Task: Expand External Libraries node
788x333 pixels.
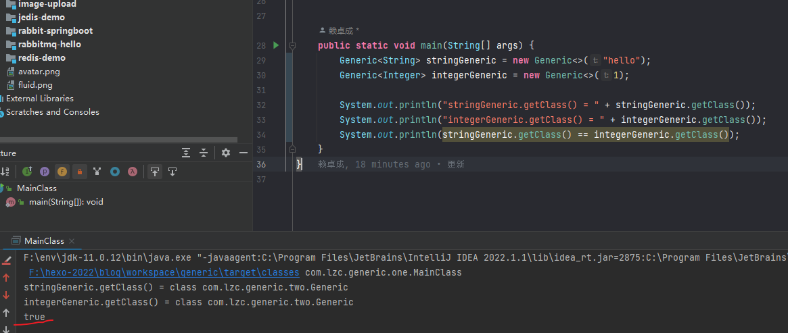Action: [40, 99]
